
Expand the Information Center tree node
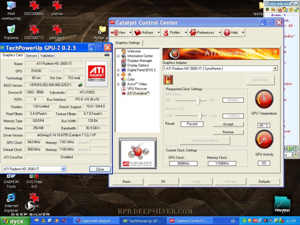[x=118, y=56]
